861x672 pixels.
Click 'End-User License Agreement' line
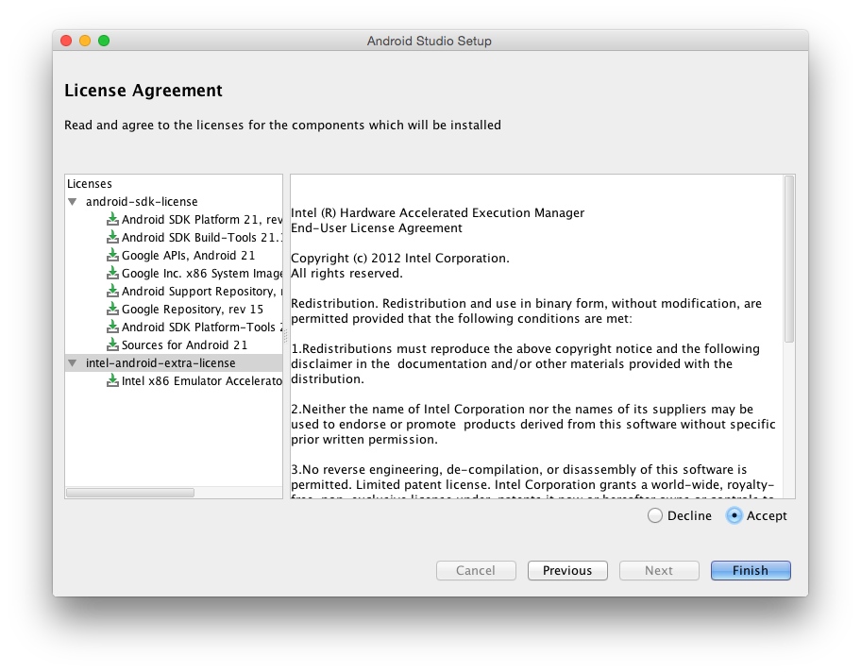pos(376,227)
